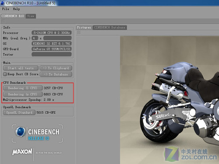
Task: Click the MHz core count field
Action: click(x=35, y=38)
